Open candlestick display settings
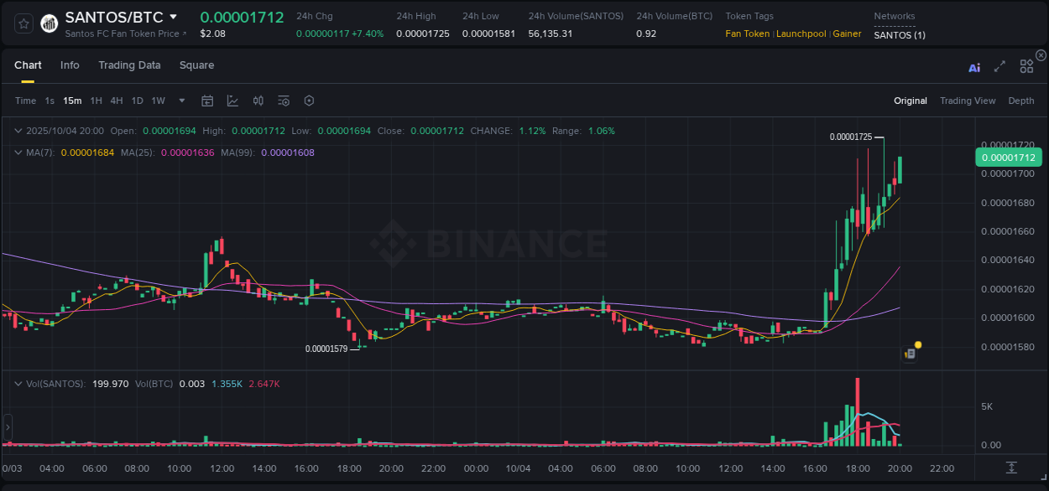The width and height of the screenshot is (1049, 491). pyautogui.click(x=258, y=100)
